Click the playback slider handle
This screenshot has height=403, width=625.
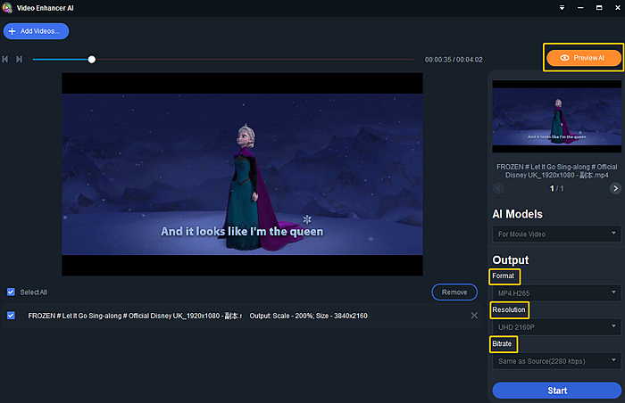[92, 60]
